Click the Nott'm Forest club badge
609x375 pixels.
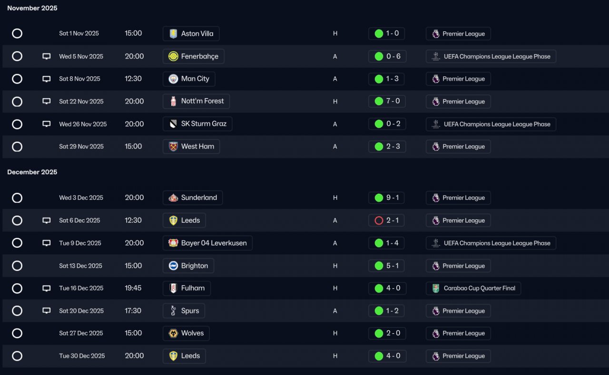coord(173,101)
